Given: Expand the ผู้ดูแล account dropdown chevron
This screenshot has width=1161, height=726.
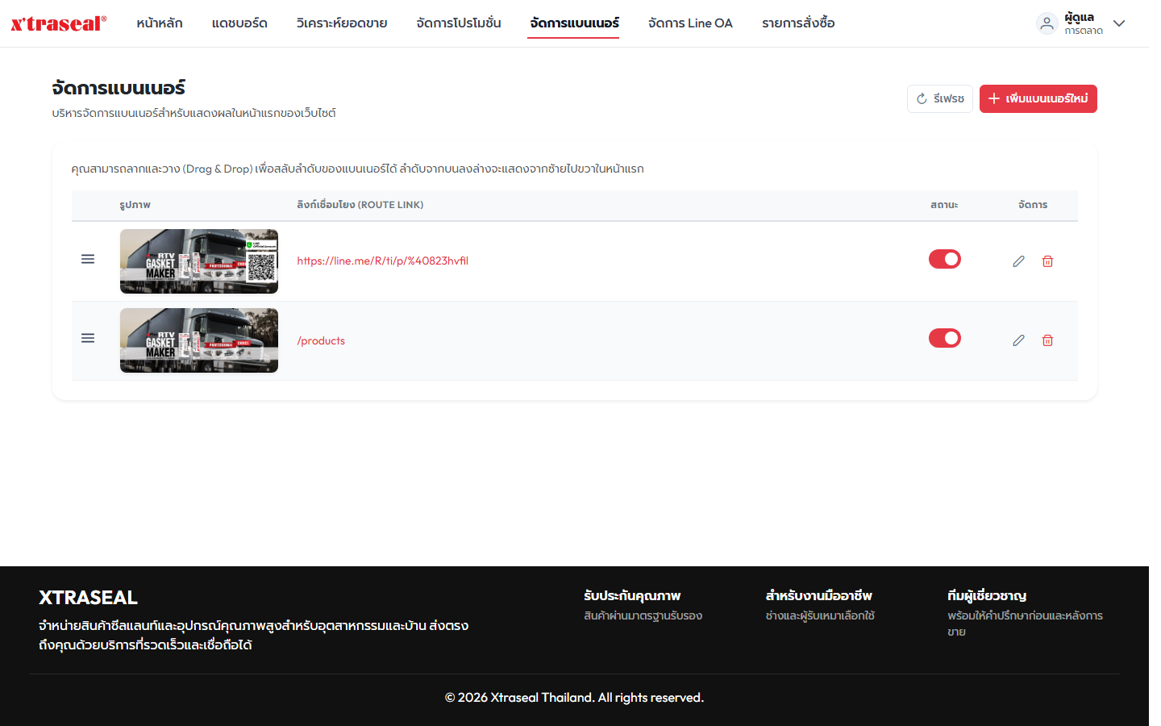Looking at the screenshot, I should point(1118,23).
